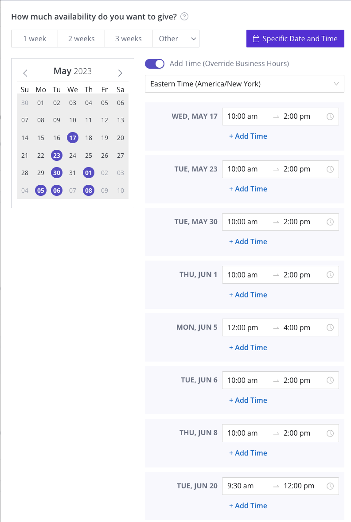Select the 1 week option

pos(35,39)
